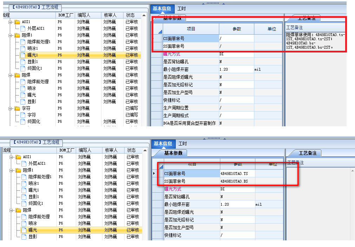Click the 生产周期格式 row label
This screenshot has height=247, width=355.
point(176,115)
